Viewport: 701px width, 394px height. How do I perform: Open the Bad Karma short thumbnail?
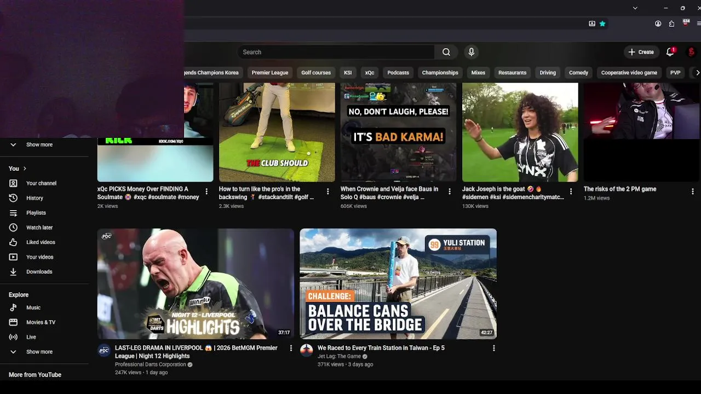tap(399, 132)
